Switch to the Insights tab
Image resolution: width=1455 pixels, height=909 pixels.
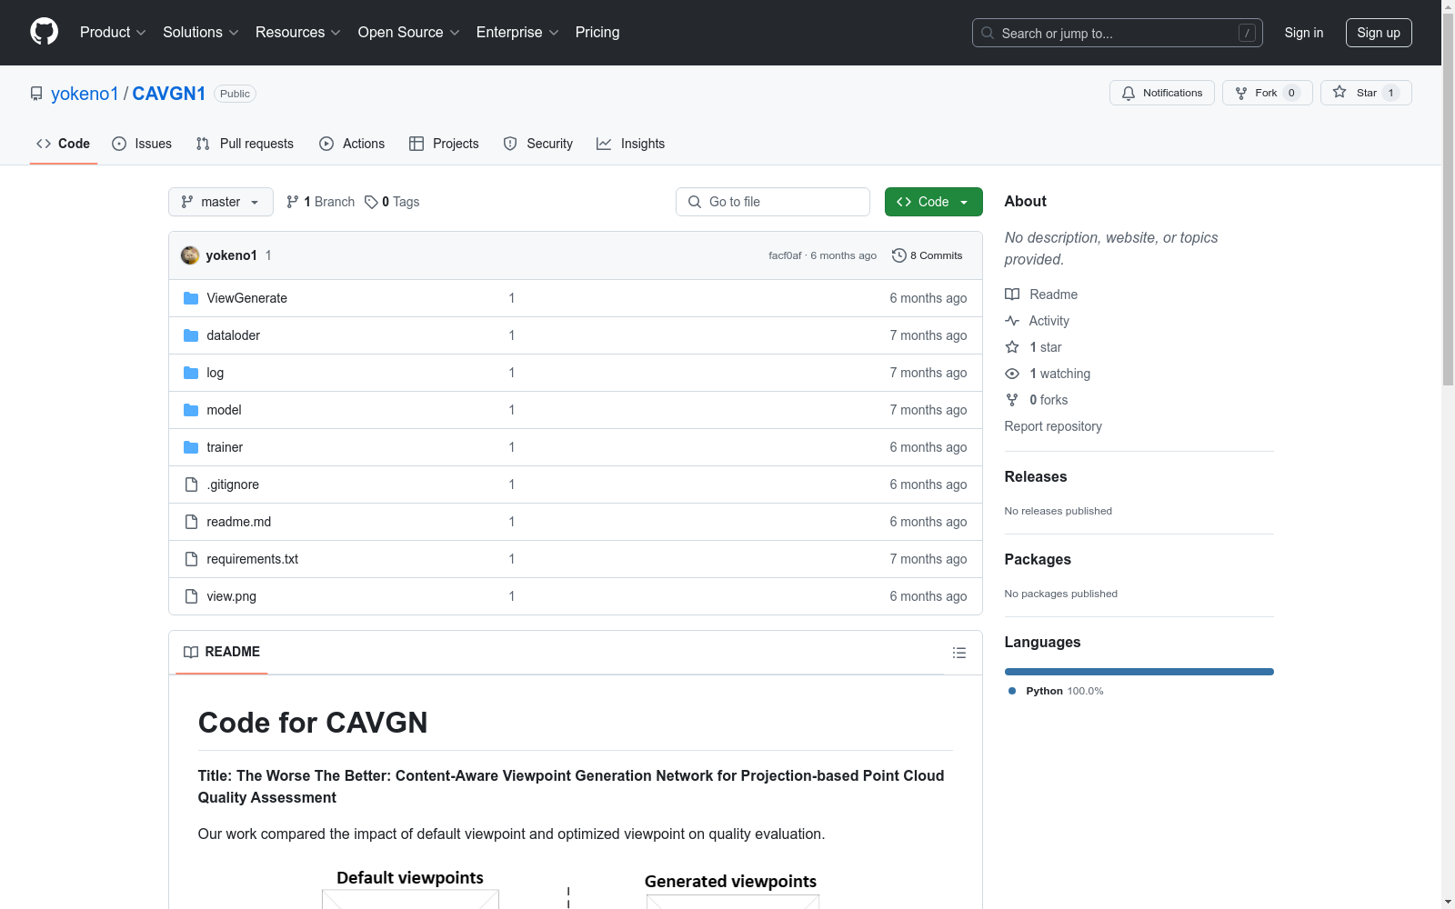pos(631,144)
